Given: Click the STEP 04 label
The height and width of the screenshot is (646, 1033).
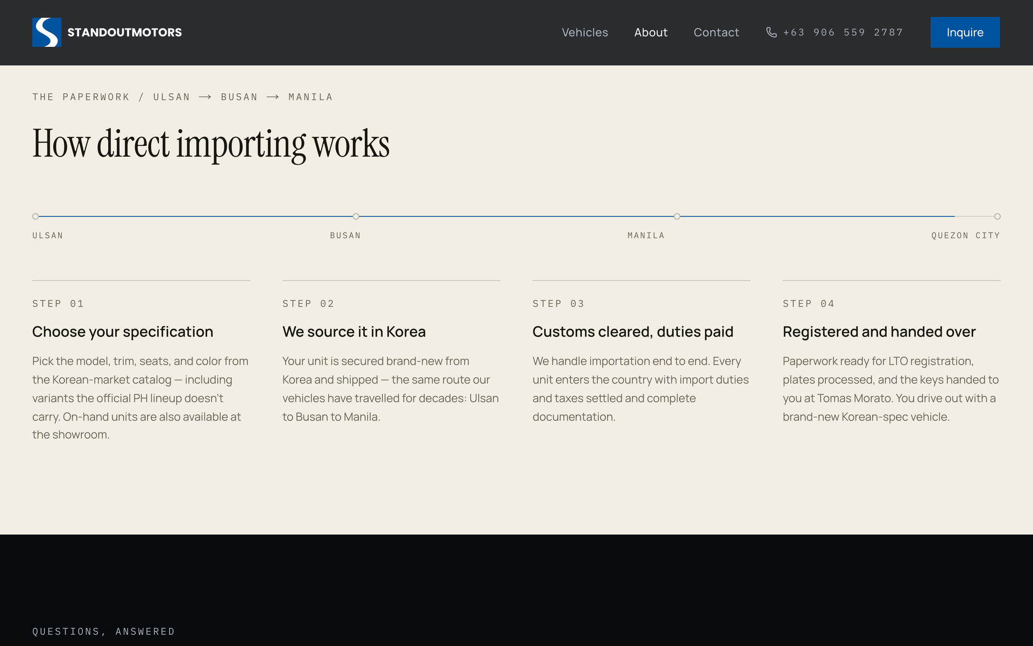Looking at the screenshot, I should coord(809,304).
